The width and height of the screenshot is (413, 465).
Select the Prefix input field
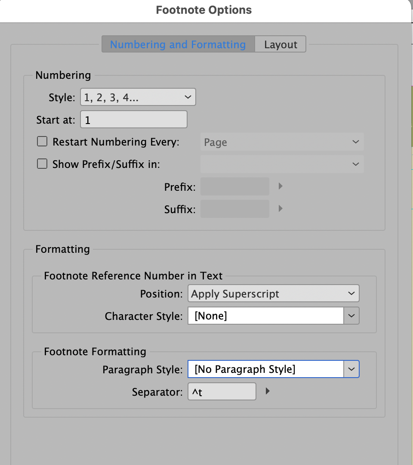click(x=234, y=186)
